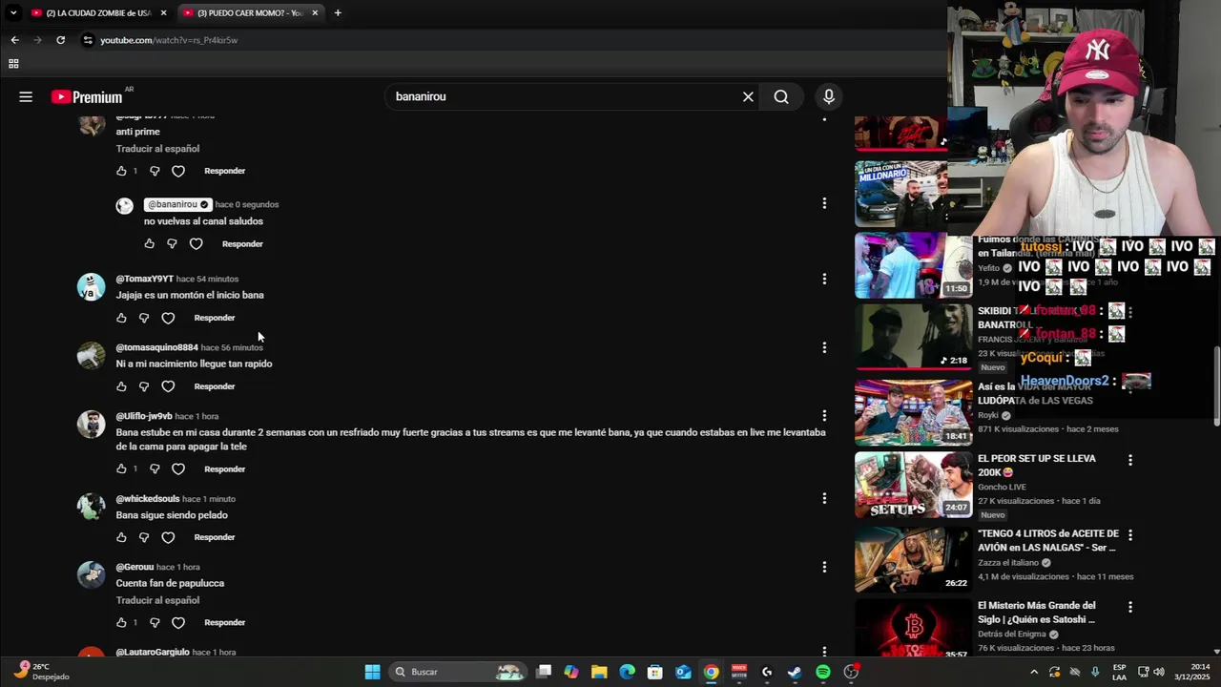Reload the page in the browser

(60, 40)
